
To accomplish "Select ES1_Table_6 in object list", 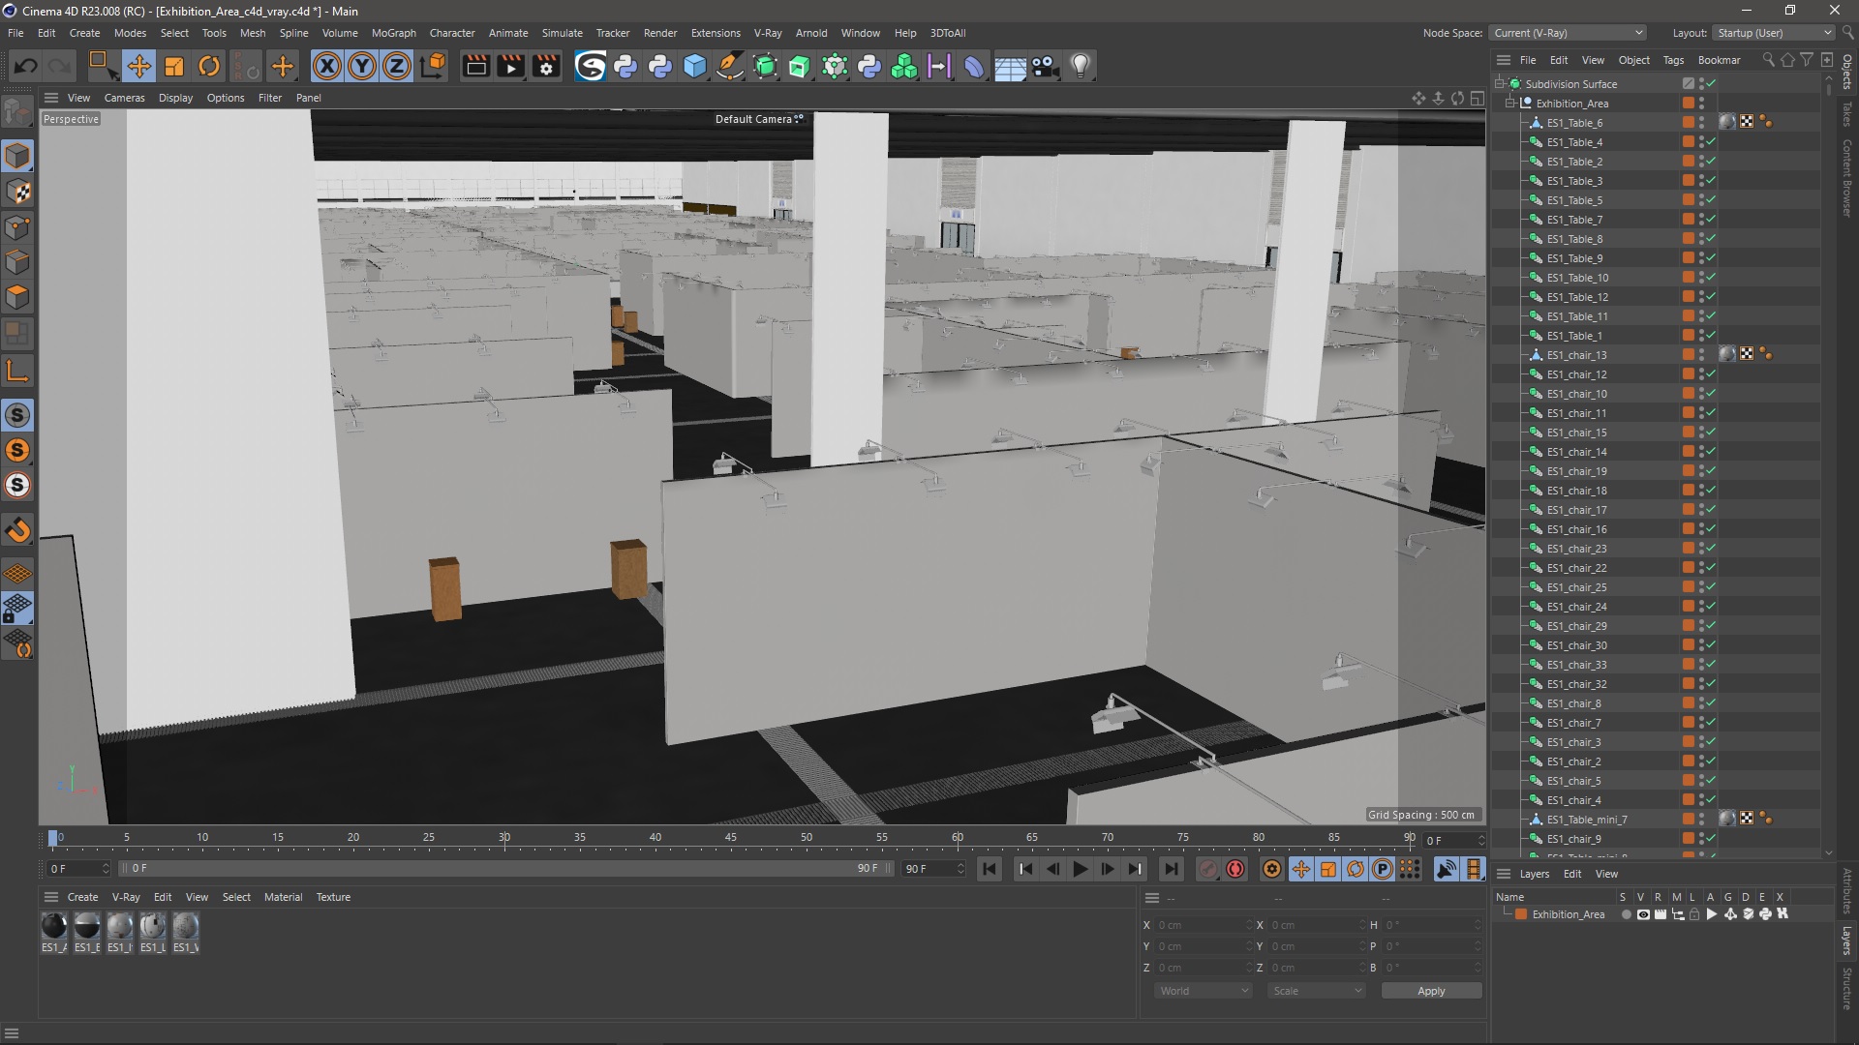I will [x=1574, y=123].
